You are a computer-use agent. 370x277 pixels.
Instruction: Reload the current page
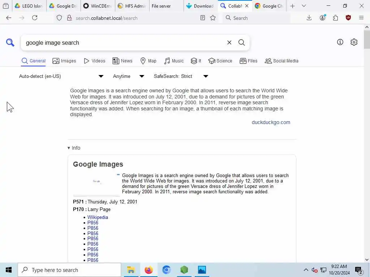point(35,18)
